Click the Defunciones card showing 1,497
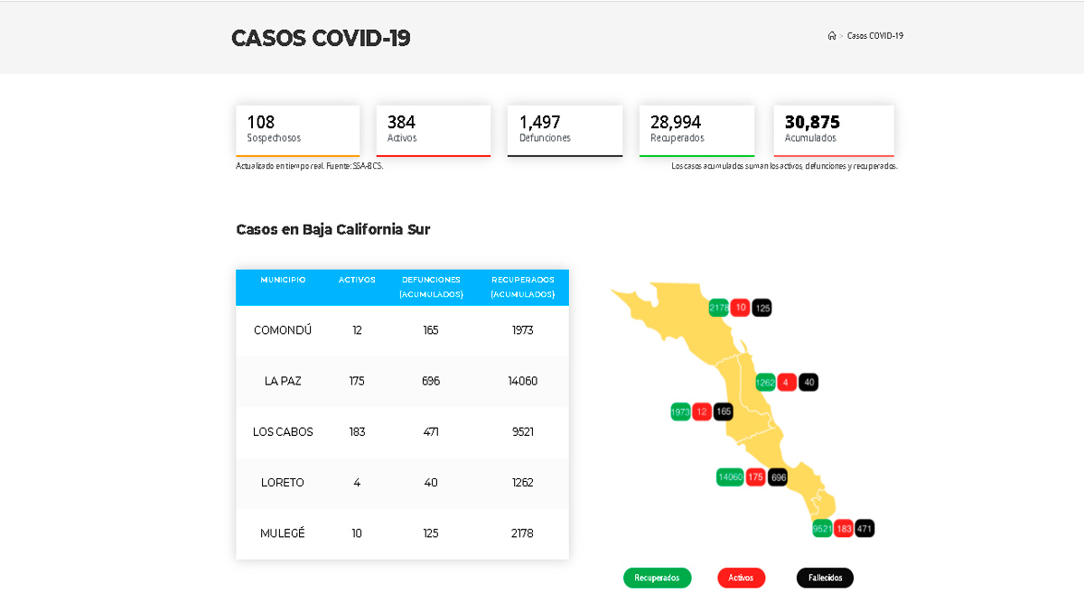Image resolution: width=1084 pixels, height=601 pixels. 565,130
